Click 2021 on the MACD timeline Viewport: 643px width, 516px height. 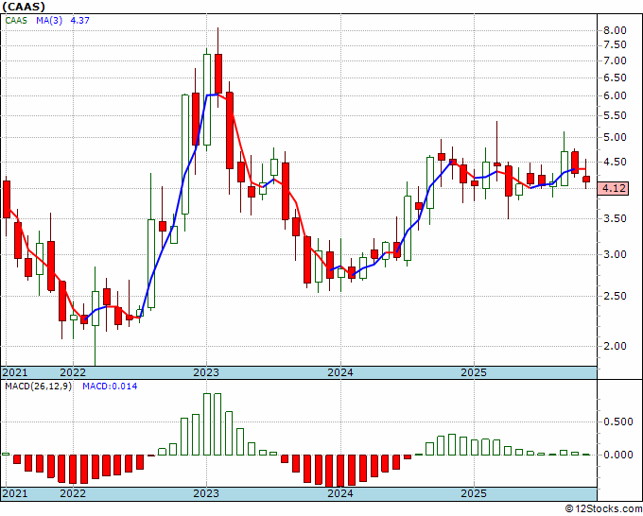tap(15, 493)
